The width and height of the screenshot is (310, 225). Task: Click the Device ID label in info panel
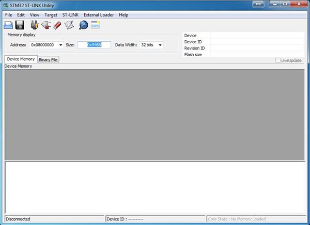pyautogui.click(x=193, y=42)
